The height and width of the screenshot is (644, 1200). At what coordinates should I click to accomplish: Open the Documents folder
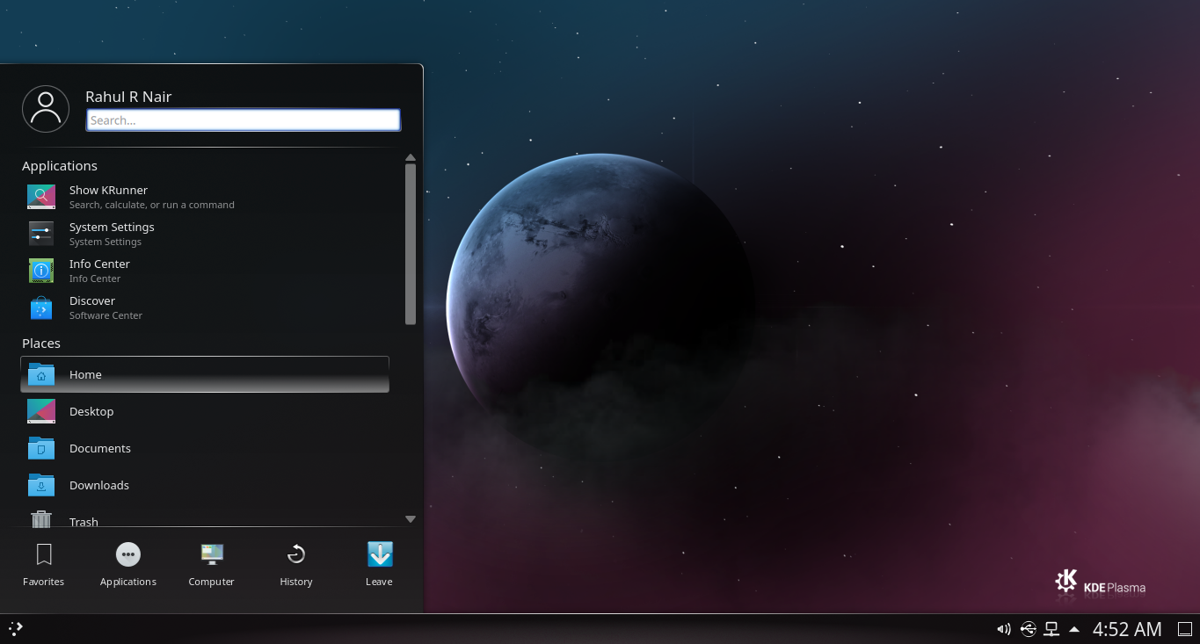click(99, 448)
